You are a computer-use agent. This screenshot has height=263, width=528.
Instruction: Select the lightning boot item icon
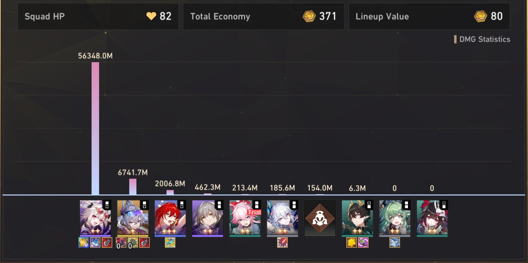tap(170, 242)
